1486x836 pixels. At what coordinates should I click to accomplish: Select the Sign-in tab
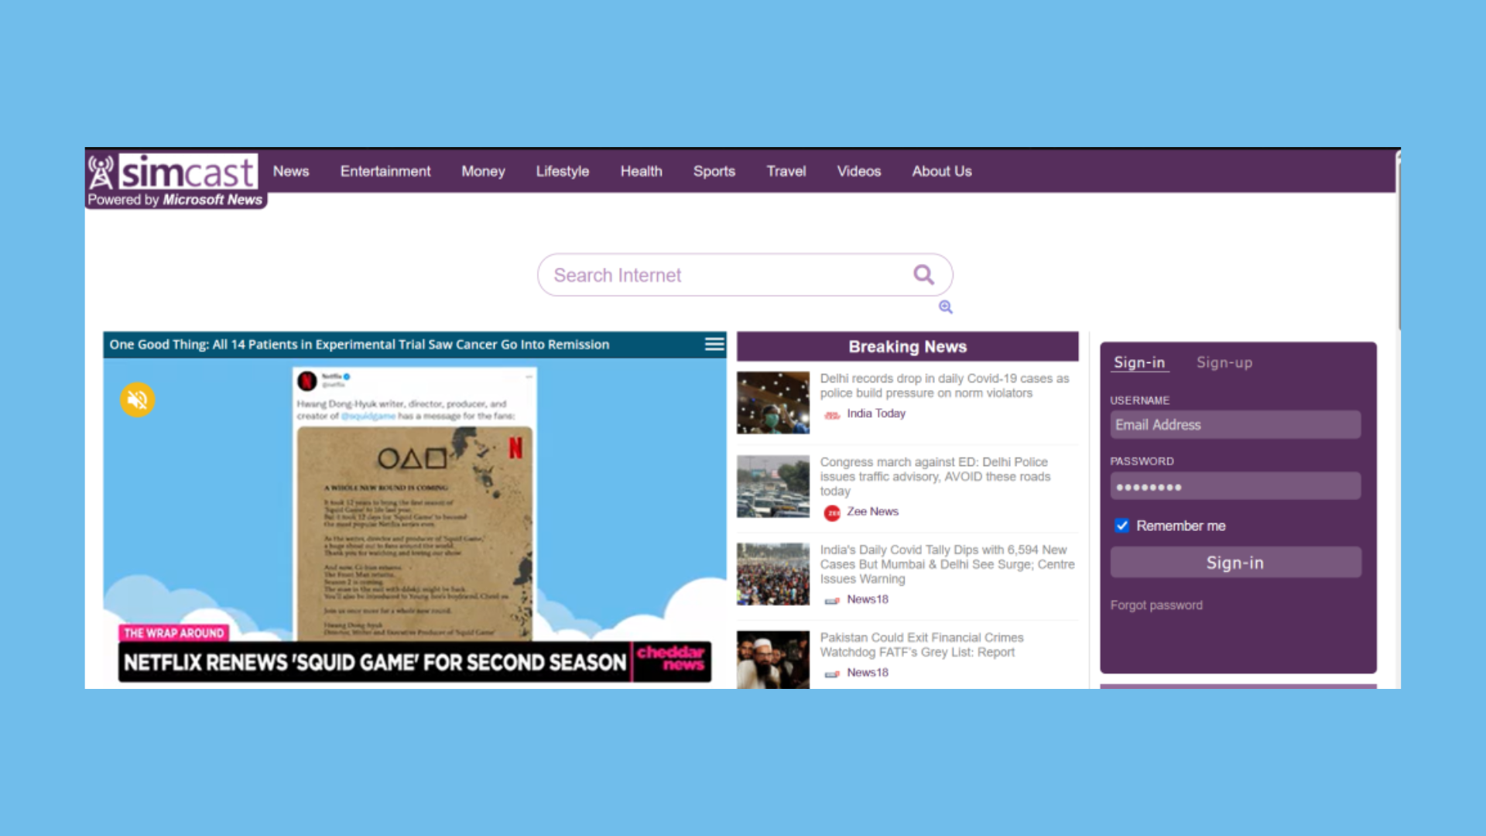tap(1139, 362)
